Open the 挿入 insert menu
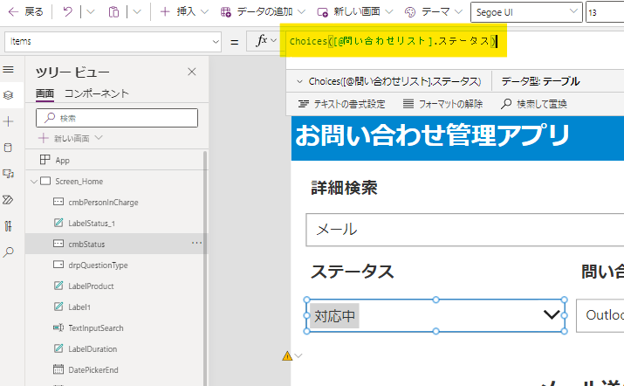624x386 pixels. click(x=184, y=12)
